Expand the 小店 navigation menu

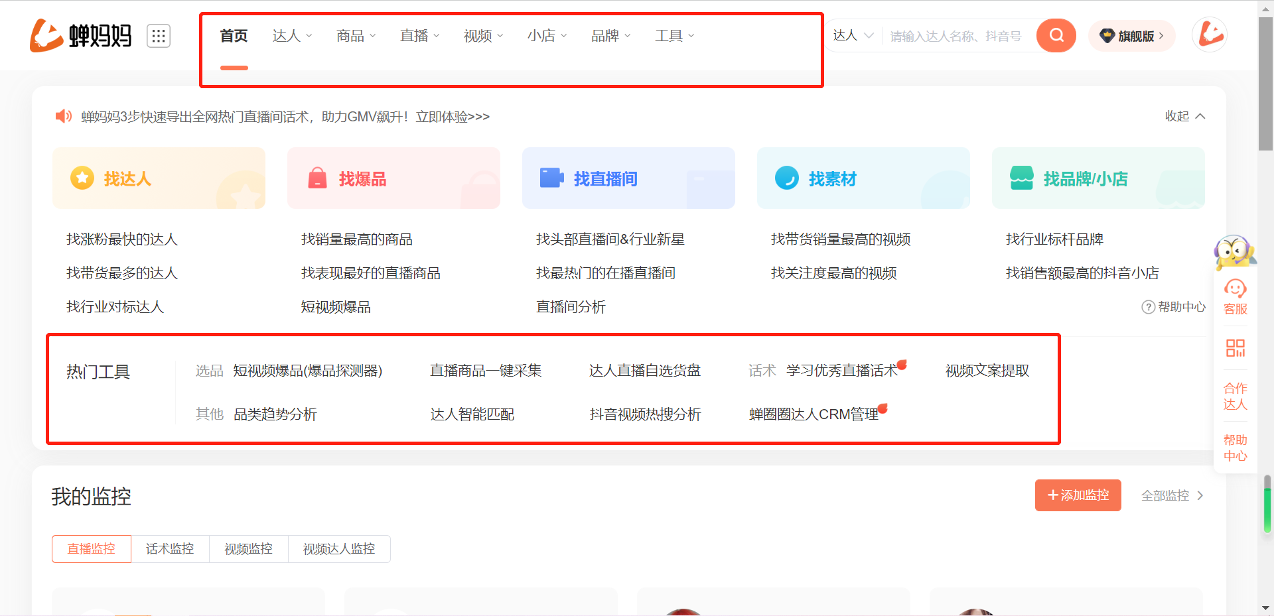pos(547,36)
